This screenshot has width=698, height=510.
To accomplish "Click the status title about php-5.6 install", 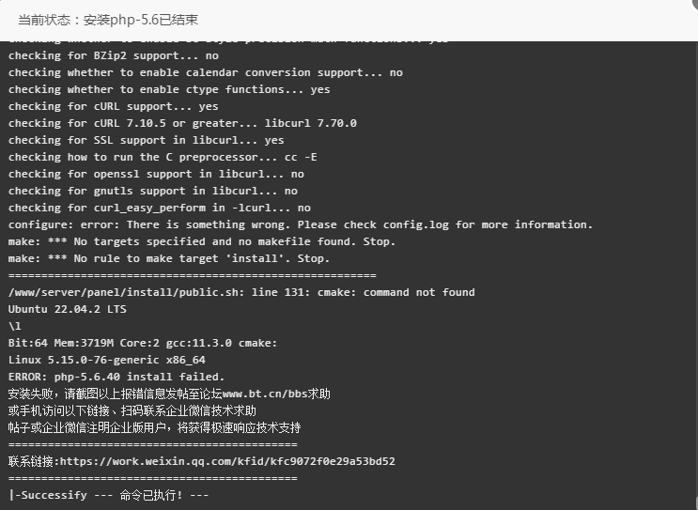I will 108,20.
